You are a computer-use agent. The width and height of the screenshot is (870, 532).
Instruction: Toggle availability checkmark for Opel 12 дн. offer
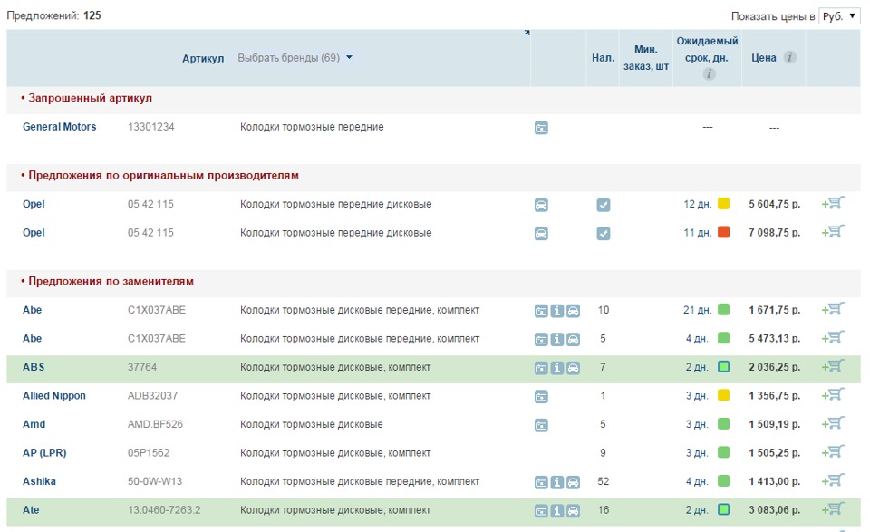click(x=604, y=205)
